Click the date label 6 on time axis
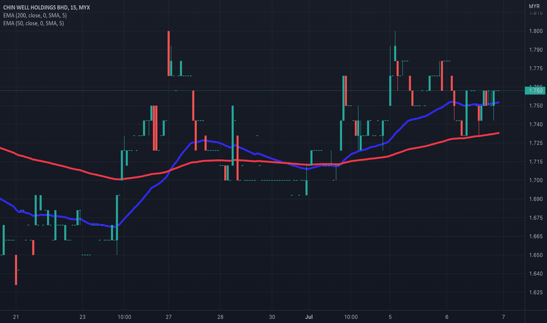This screenshot has width=547, height=323. (x=447, y=317)
